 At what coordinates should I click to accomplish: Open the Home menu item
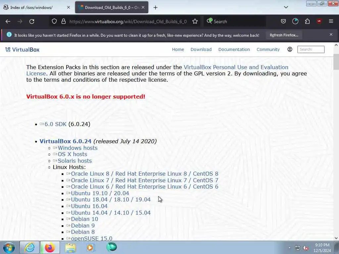[x=178, y=50]
